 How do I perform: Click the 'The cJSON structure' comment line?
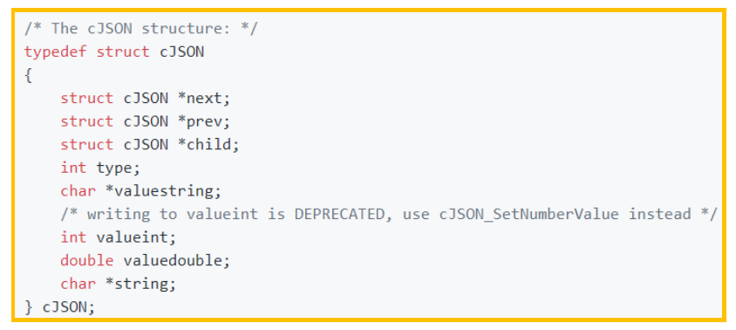tap(140, 29)
